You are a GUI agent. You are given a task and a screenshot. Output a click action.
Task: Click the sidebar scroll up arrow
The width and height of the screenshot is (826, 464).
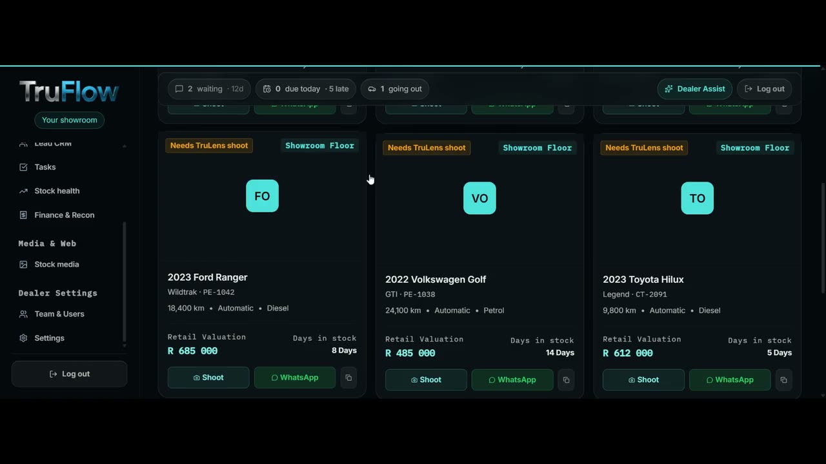(x=125, y=146)
